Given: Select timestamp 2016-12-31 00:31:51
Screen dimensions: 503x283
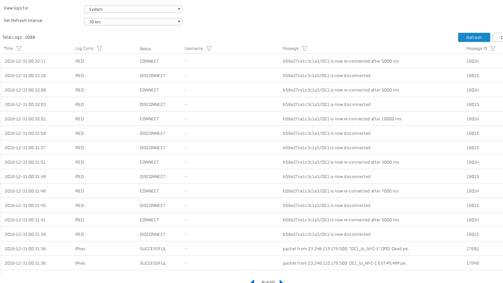Looking at the screenshot, I should (x=25, y=162).
